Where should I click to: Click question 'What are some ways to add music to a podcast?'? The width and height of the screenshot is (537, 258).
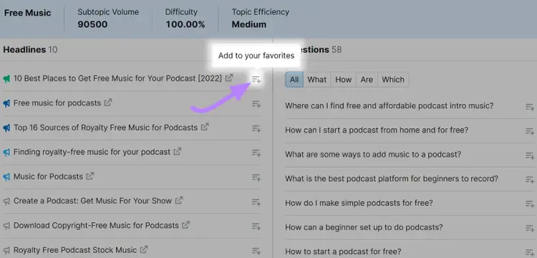click(373, 154)
